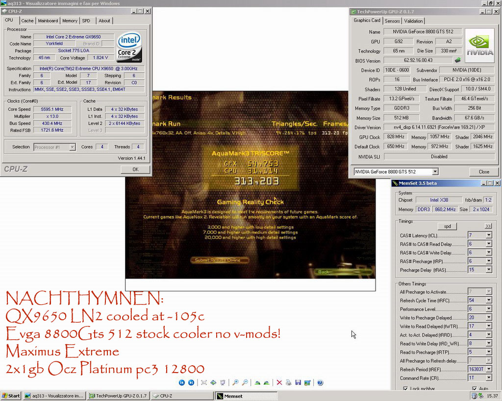Click the BIOS save chip icon in GPU-Z
This screenshot has height=401, width=502.
point(458,60)
